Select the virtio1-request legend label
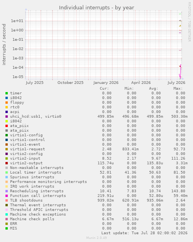 [x=28, y=149]
